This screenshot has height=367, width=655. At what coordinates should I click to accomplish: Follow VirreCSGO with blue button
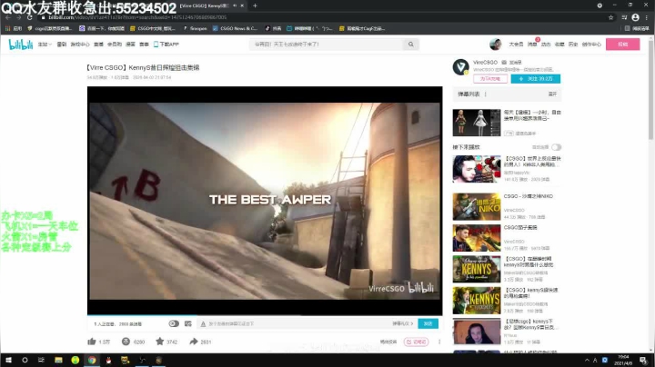click(536, 79)
